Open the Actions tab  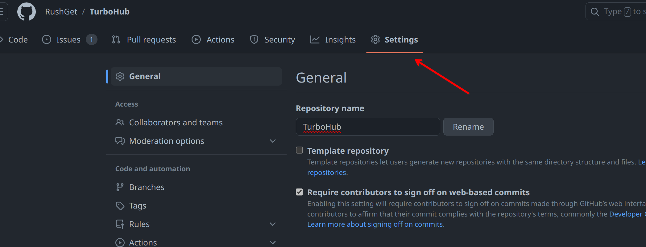[x=213, y=39]
